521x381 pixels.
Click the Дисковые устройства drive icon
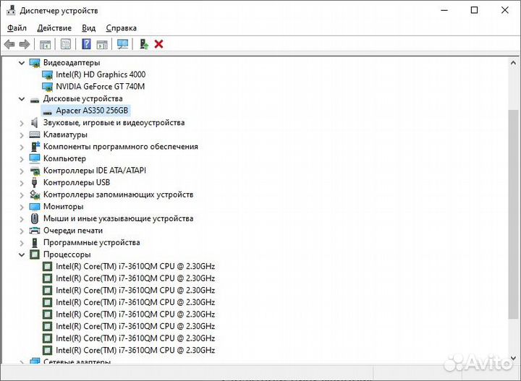coord(35,99)
